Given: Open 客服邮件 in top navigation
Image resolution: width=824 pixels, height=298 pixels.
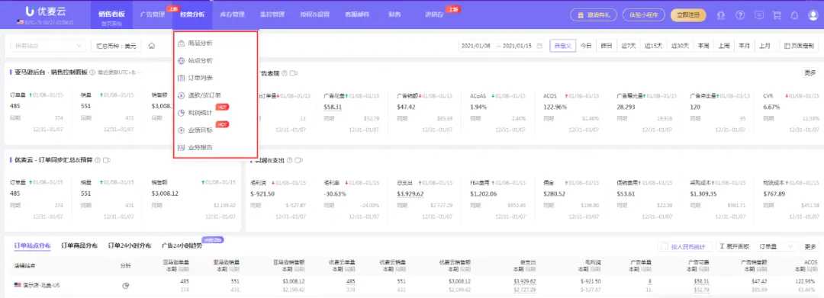Looking at the screenshot, I should tap(357, 14).
